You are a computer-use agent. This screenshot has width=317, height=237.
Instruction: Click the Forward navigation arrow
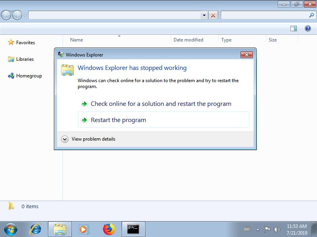17,15
